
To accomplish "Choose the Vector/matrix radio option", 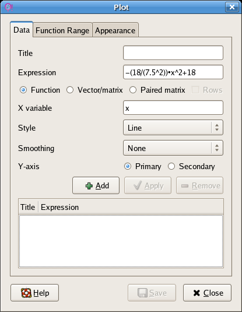I will (70, 90).
